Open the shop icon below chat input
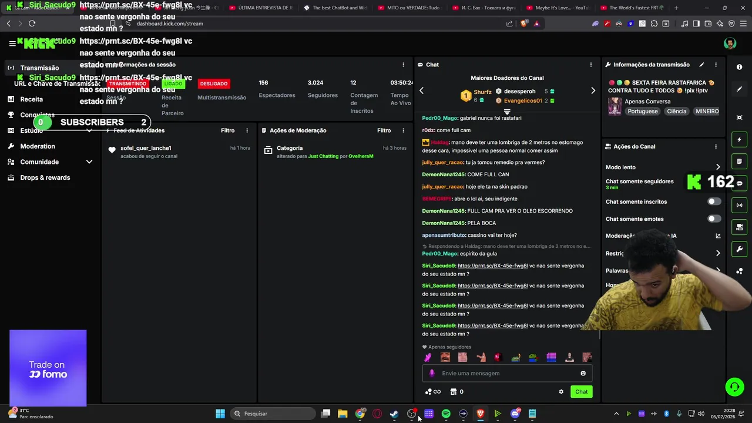 [x=453, y=392]
